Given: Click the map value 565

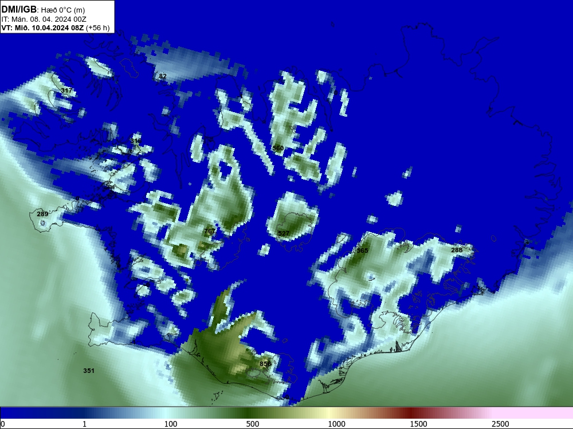Looking at the screenshot, I should click(x=363, y=251).
